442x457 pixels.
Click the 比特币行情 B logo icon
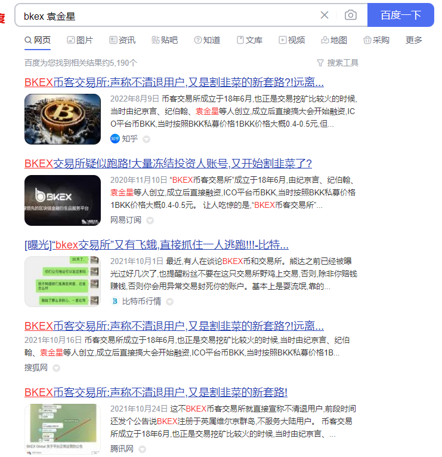pos(115,301)
